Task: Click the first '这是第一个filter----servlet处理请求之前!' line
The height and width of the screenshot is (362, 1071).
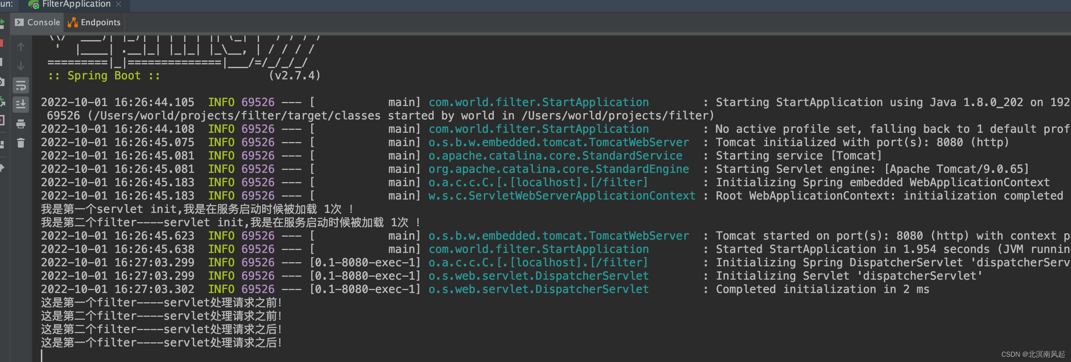Action: point(161,303)
